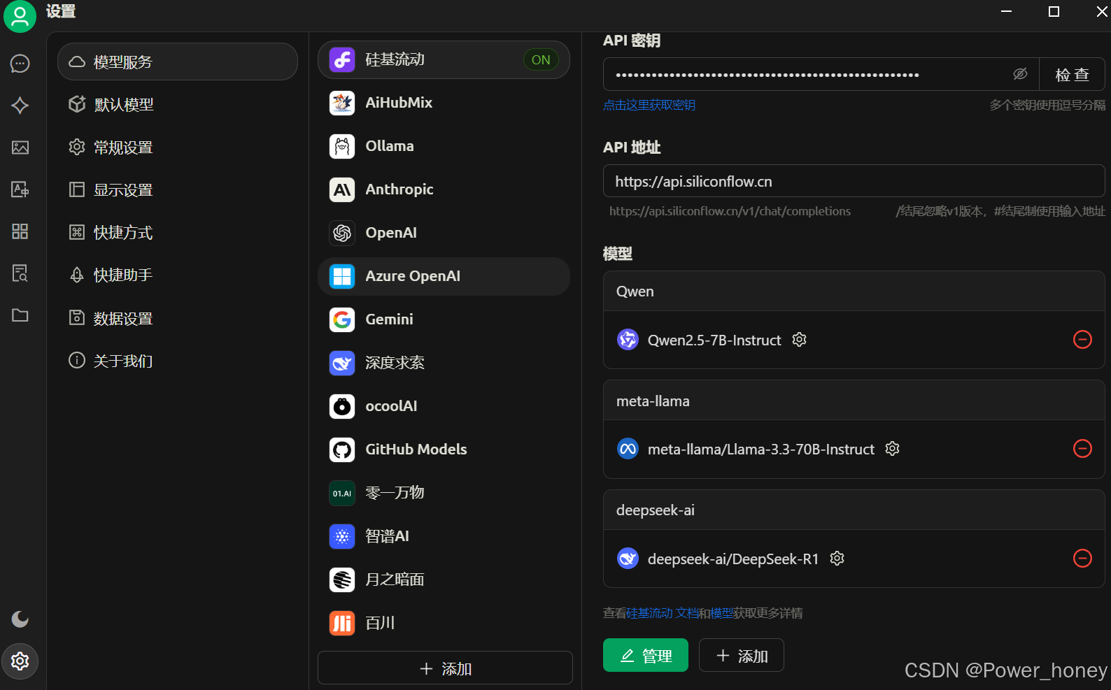
Task: Open the 硅基流动 文档 link
Action: pyautogui.click(x=662, y=613)
